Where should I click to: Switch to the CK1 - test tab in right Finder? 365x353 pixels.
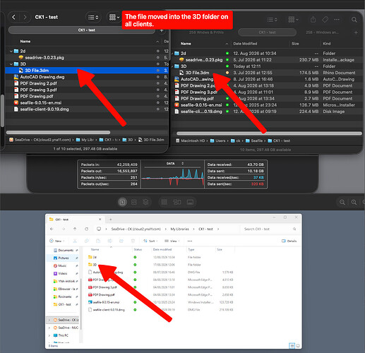[267, 32]
